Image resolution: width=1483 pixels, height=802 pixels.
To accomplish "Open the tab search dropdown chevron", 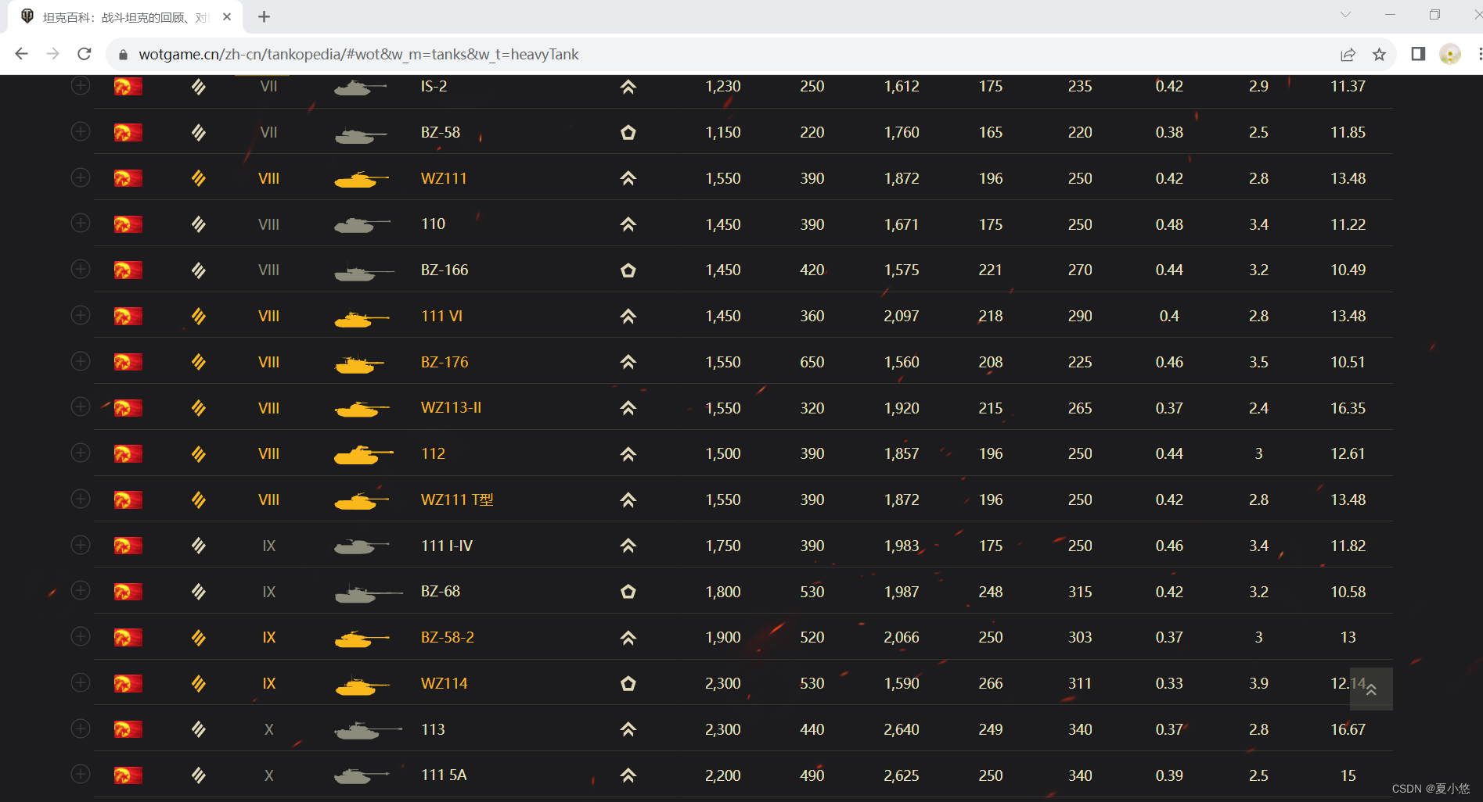I will [x=1345, y=15].
